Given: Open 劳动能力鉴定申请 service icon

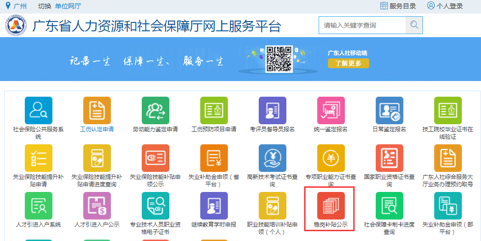Looking at the screenshot, I should pos(155,111).
